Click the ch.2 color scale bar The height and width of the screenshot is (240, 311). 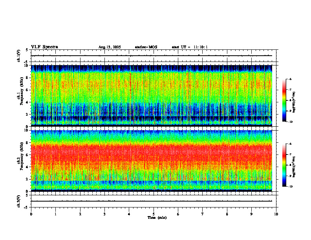coord(284,165)
